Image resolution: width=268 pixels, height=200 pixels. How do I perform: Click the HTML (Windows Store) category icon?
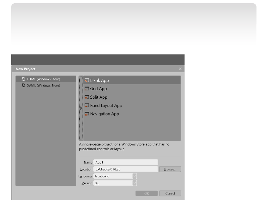pyautogui.click(x=23, y=79)
